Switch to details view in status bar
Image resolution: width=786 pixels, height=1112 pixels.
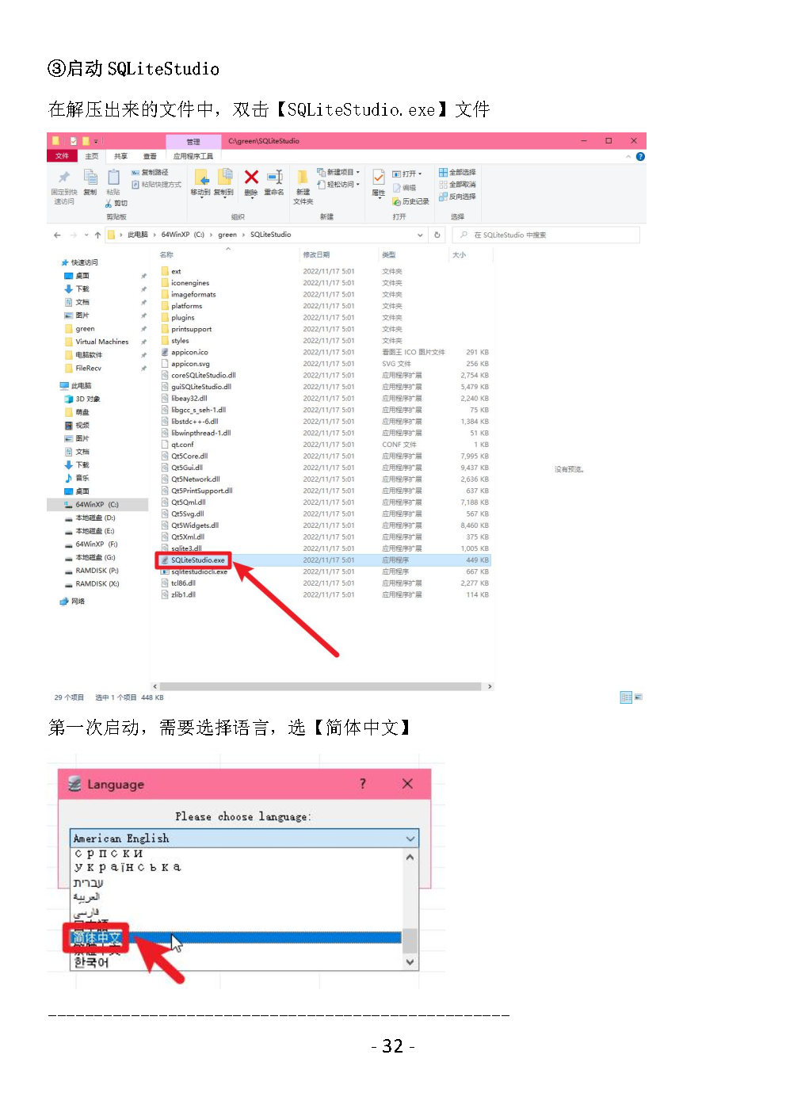(626, 697)
